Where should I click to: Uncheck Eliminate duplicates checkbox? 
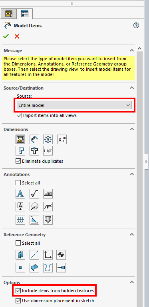pos(18,161)
